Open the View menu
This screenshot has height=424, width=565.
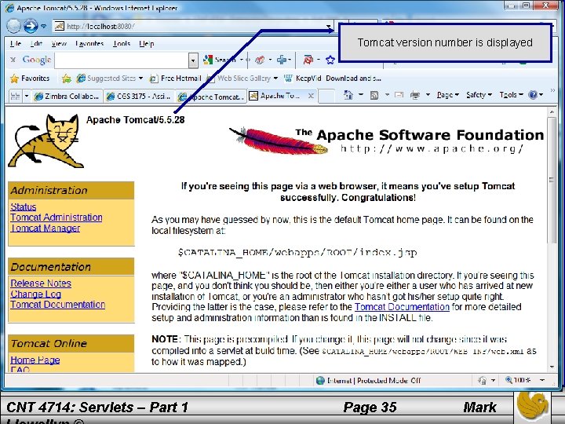pyautogui.click(x=59, y=44)
